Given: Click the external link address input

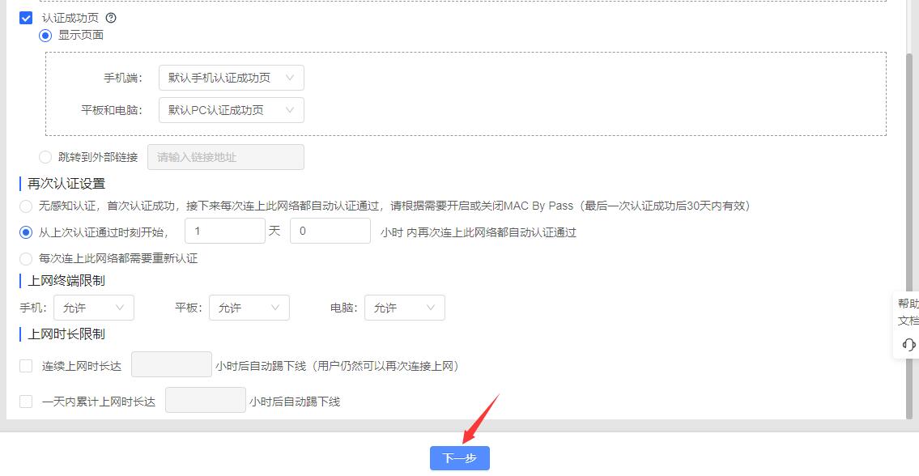Looking at the screenshot, I should 226,157.
